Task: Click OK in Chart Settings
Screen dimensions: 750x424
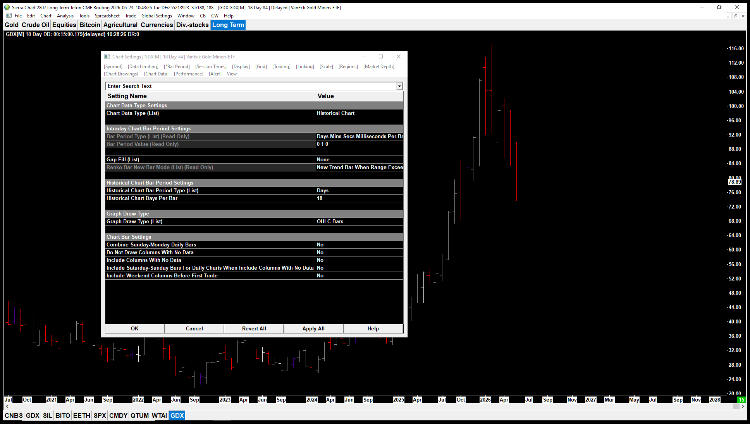Action: tap(134, 328)
